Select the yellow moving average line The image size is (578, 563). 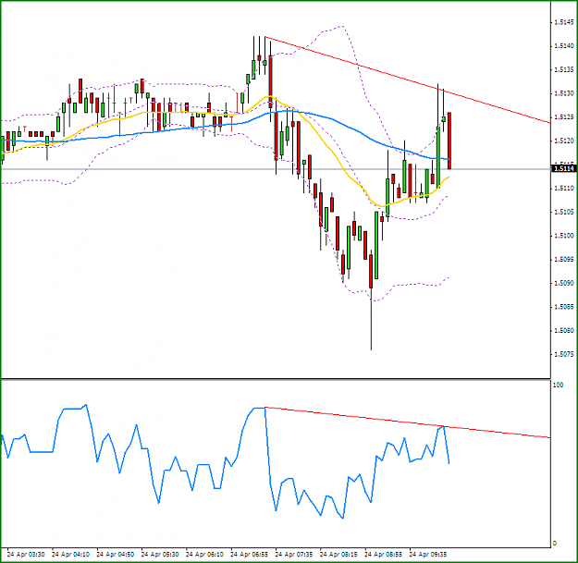pos(328,147)
